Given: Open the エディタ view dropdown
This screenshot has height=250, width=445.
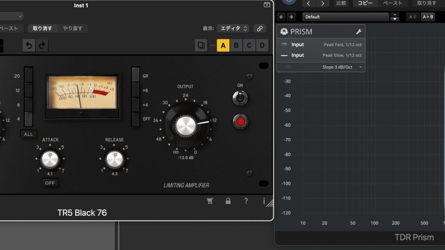Looking at the screenshot, I should (233, 28).
